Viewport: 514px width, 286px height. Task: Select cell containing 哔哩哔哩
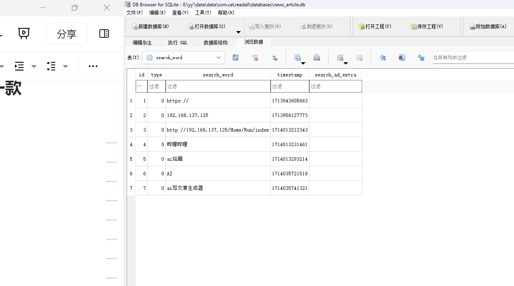(x=218, y=144)
